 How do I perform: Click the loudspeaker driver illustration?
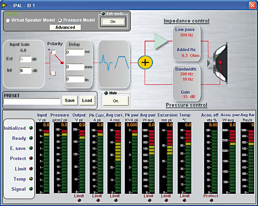[x=217, y=63]
